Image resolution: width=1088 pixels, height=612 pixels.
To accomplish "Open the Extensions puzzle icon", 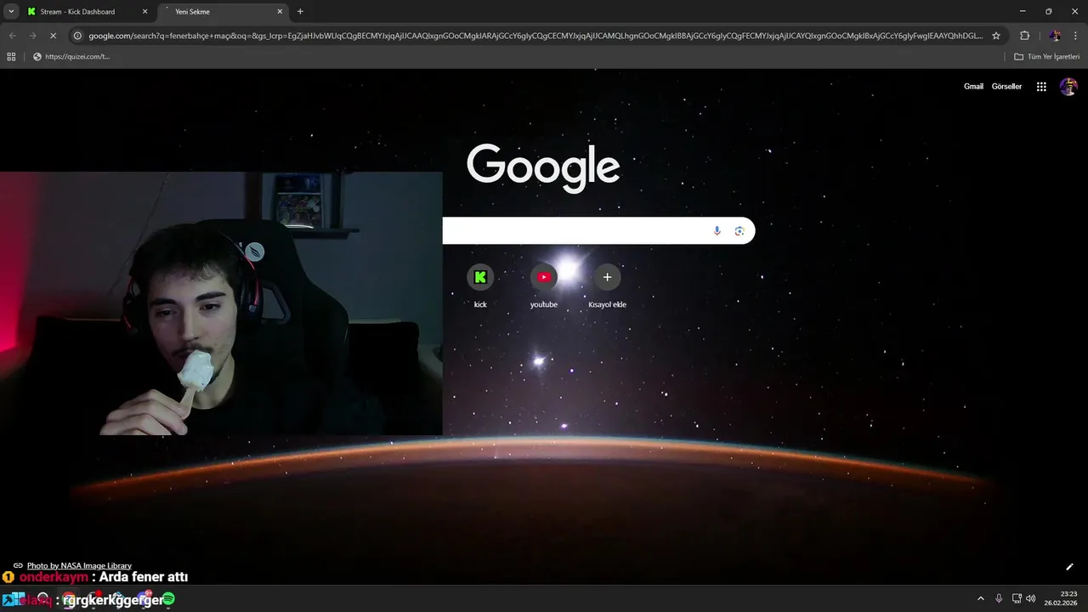I will coord(1024,36).
